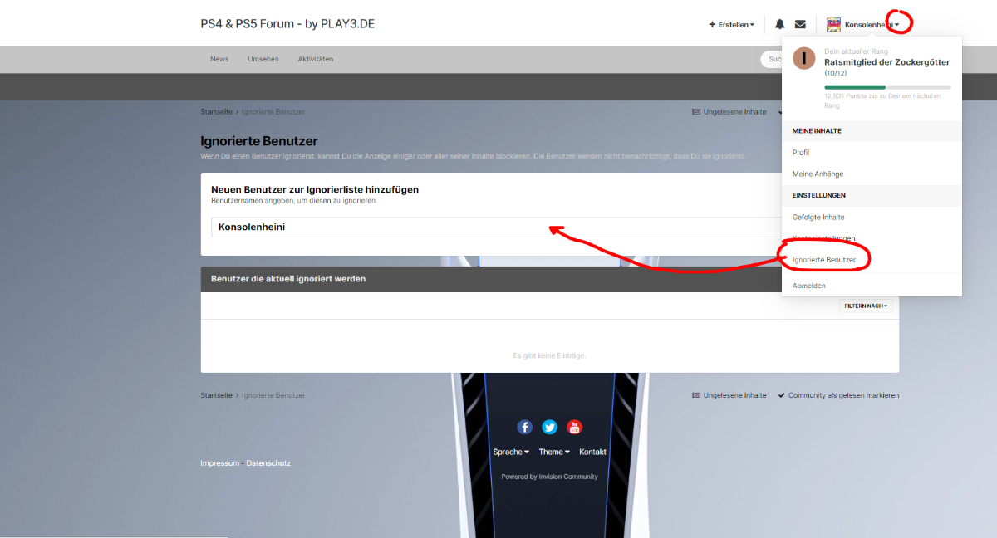Open the Erstellen dropdown
Image resolution: width=997 pixels, height=538 pixels.
[731, 25]
